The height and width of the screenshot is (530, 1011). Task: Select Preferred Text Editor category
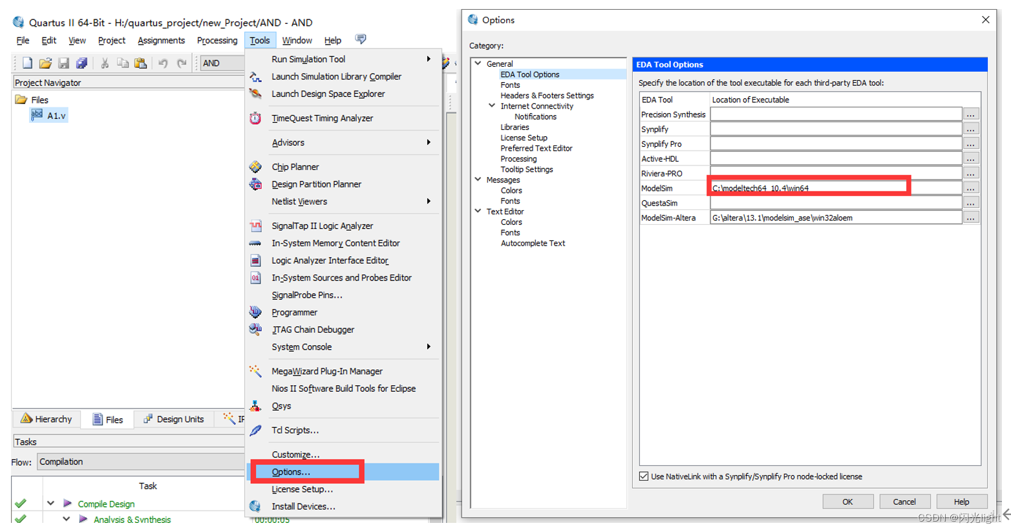[x=537, y=148]
